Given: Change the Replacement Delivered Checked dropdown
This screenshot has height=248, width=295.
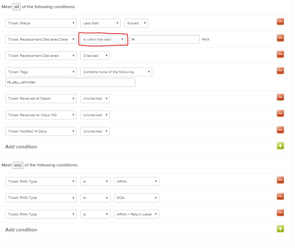Looking at the screenshot, I should [x=95, y=55].
